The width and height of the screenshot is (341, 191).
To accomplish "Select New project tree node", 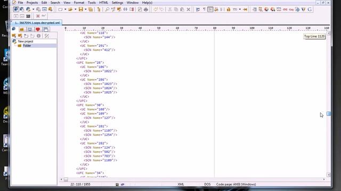I will 26,41.
